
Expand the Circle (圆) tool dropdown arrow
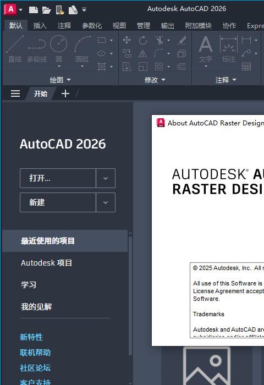[x=59, y=67]
